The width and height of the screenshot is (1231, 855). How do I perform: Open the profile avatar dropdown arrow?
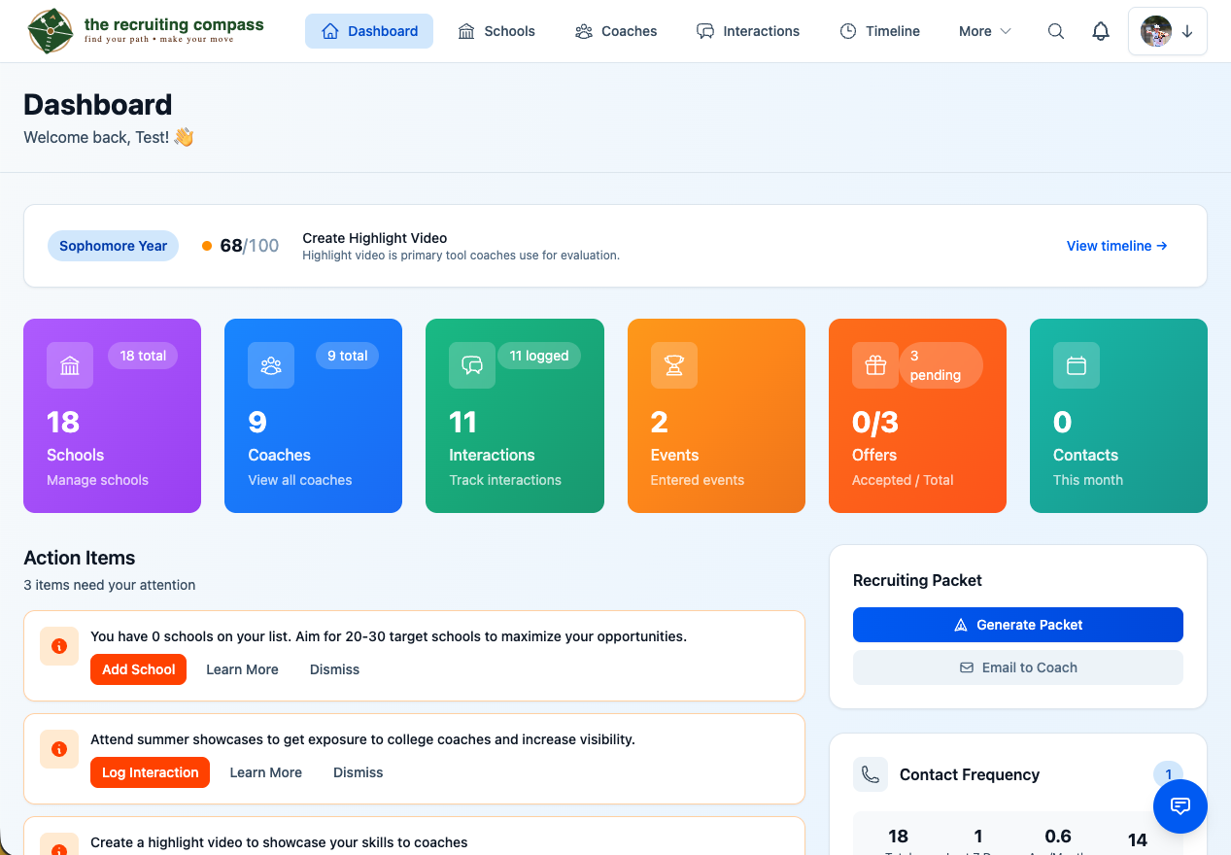coord(1187,31)
